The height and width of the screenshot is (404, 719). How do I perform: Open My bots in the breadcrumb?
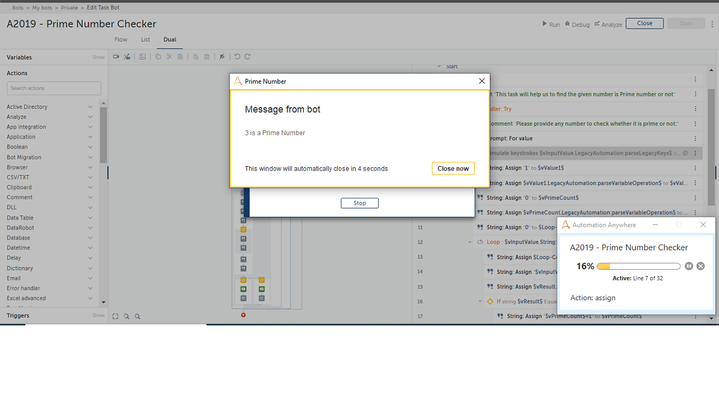pos(42,8)
